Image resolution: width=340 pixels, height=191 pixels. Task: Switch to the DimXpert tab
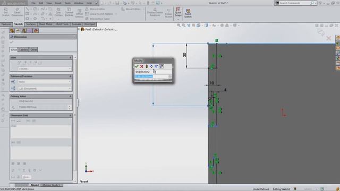tap(90, 24)
